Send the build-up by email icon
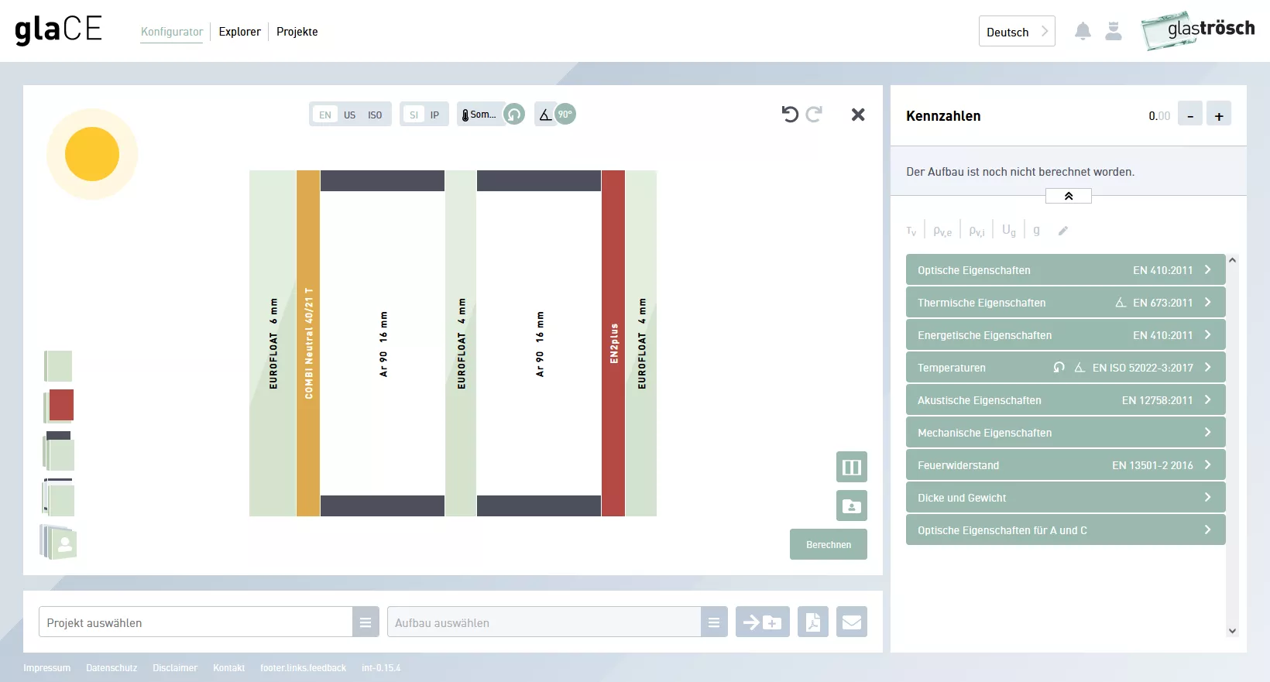 pyautogui.click(x=852, y=622)
